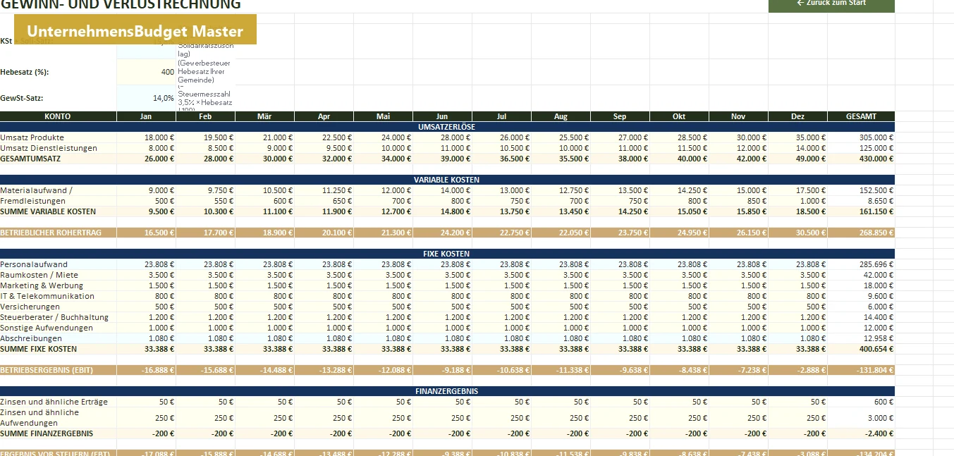
Task: Click the FINANZERGEBNIS section header
Action: tap(447, 391)
